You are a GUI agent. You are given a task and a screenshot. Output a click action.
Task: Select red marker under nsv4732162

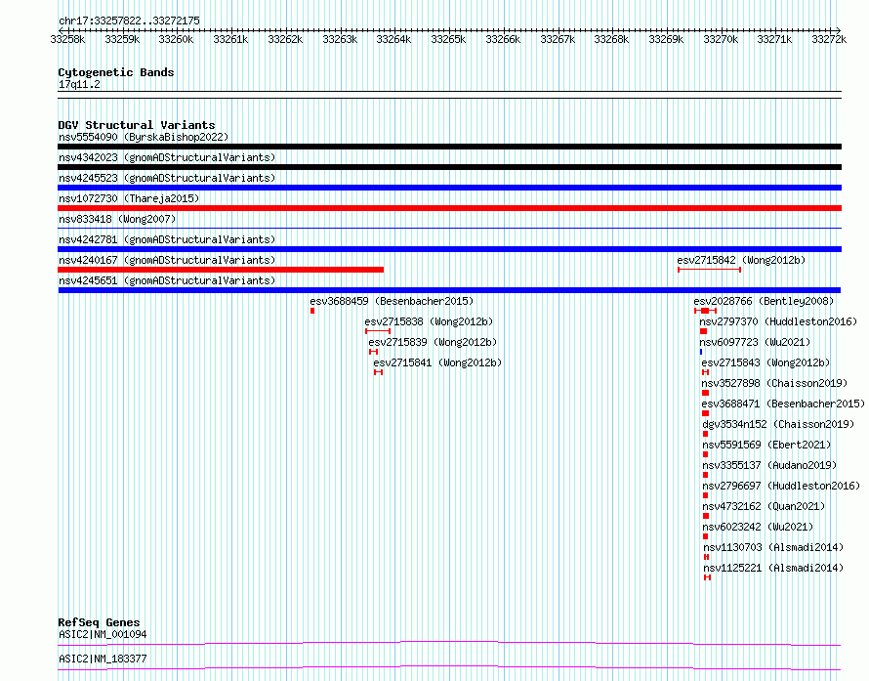pyautogui.click(x=706, y=516)
